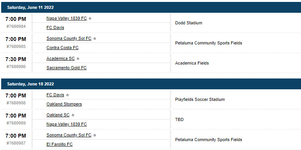Select game number #7680984

pos(16,26)
